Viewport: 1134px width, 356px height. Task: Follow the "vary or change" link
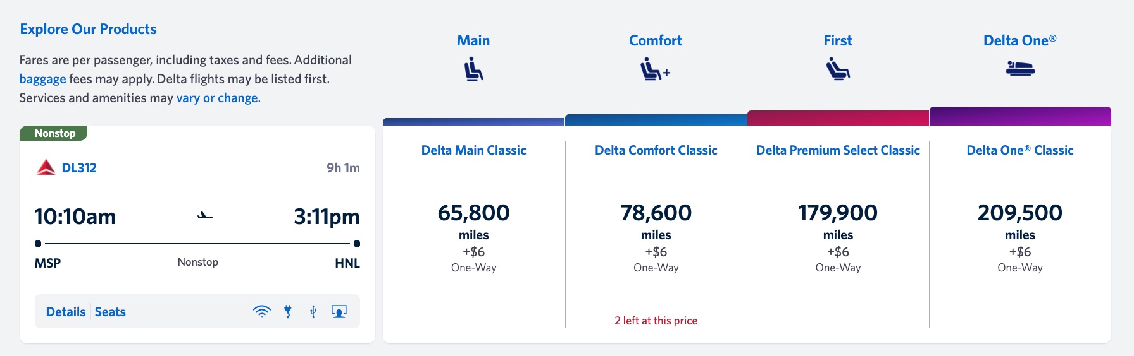pyautogui.click(x=218, y=98)
